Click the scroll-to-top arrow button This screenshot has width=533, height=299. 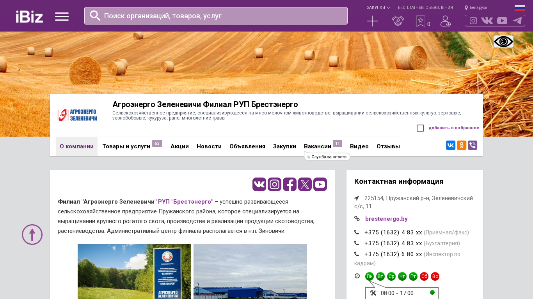[x=32, y=234]
